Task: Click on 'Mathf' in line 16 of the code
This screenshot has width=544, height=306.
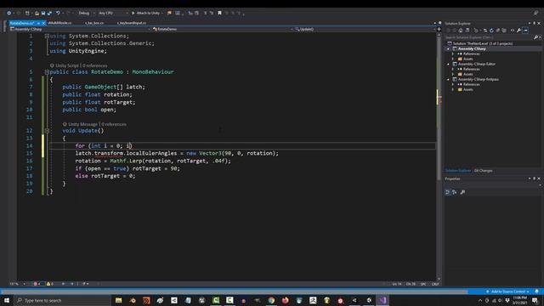Action: click(118, 161)
